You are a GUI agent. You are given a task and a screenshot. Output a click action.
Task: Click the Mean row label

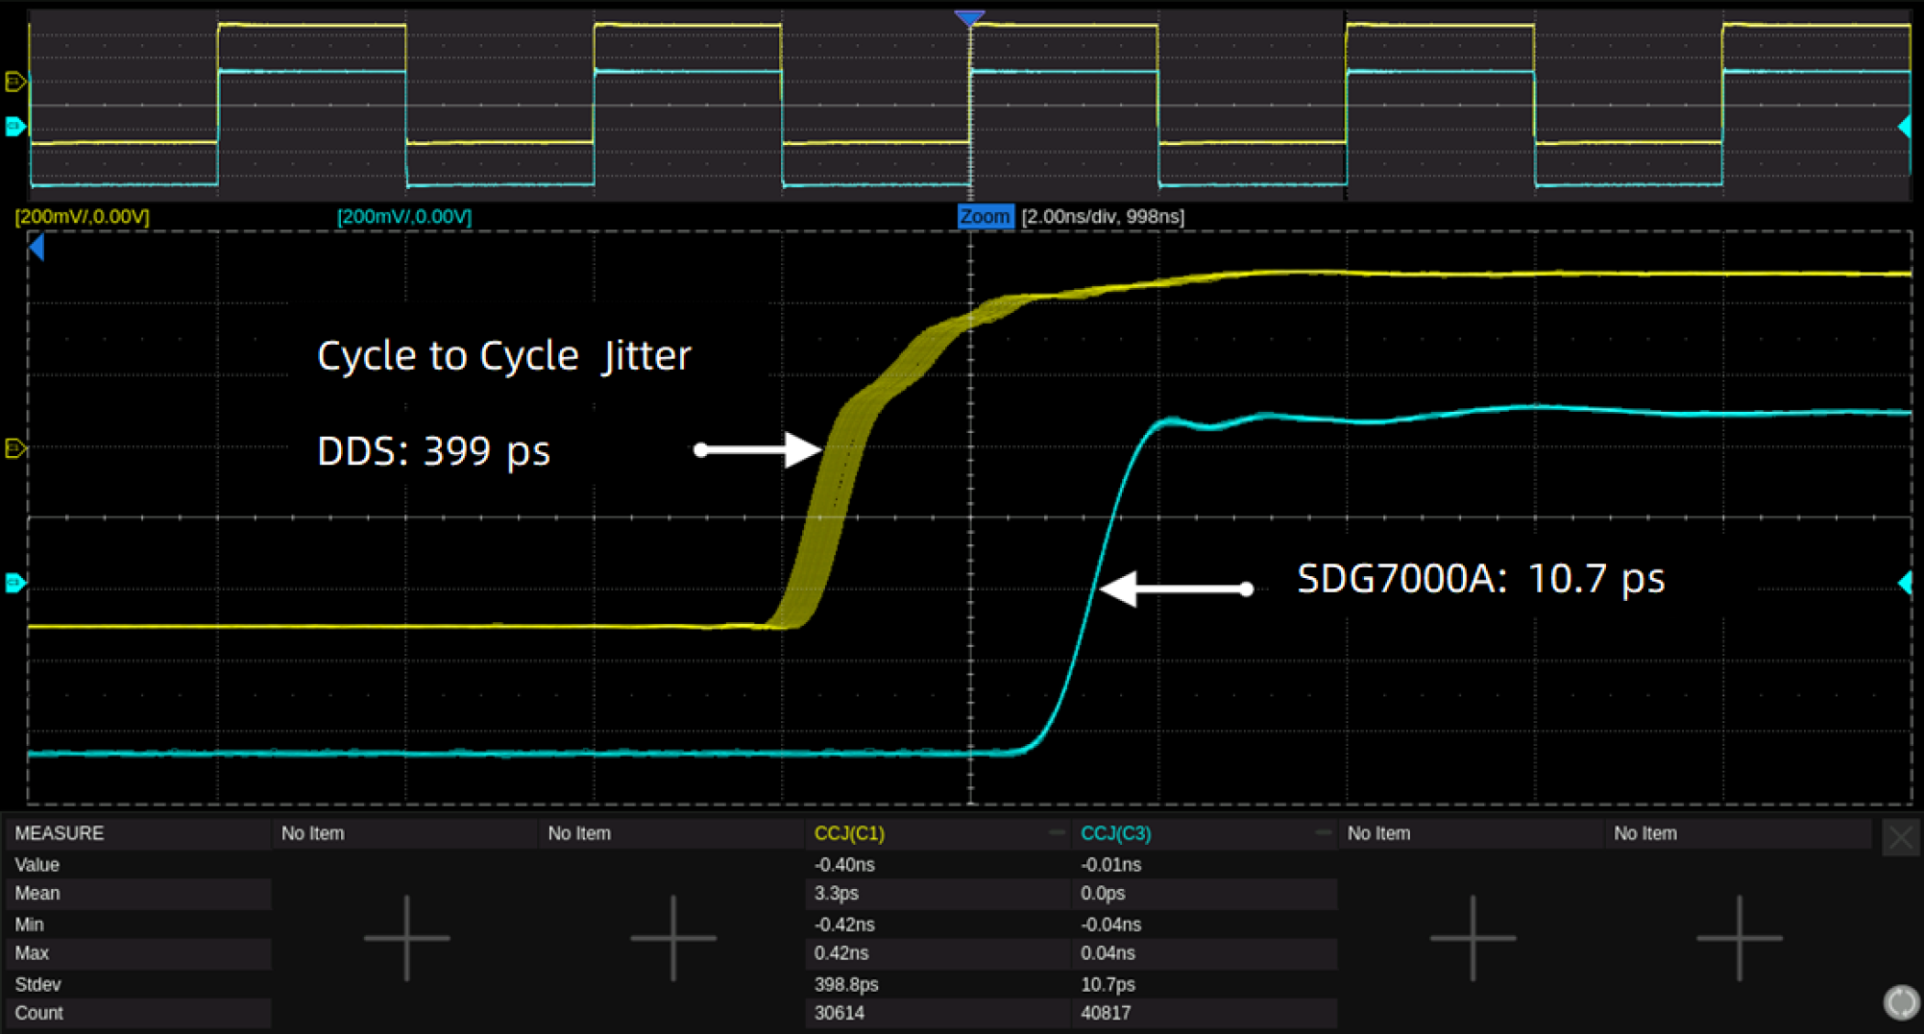tap(37, 893)
